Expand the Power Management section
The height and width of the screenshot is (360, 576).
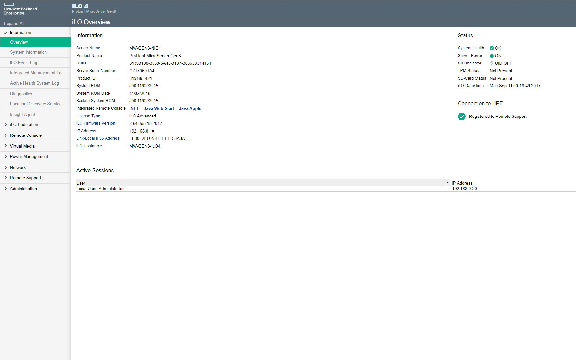coord(6,156)
